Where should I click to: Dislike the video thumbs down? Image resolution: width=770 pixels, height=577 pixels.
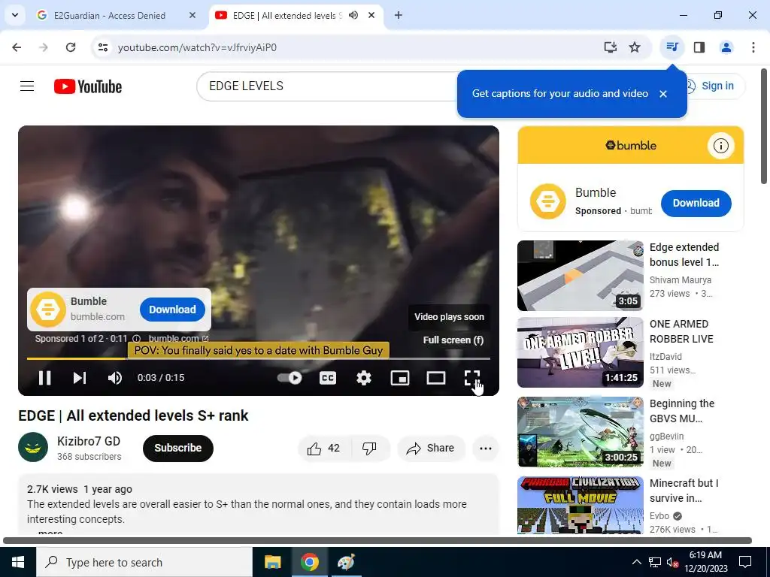(369, 448)
